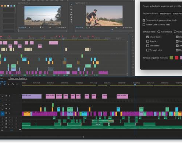The height and width of the screenshot is (144, 182).
Task: Toggle sync lock on the top video track
Action: [x=6, y=96]
